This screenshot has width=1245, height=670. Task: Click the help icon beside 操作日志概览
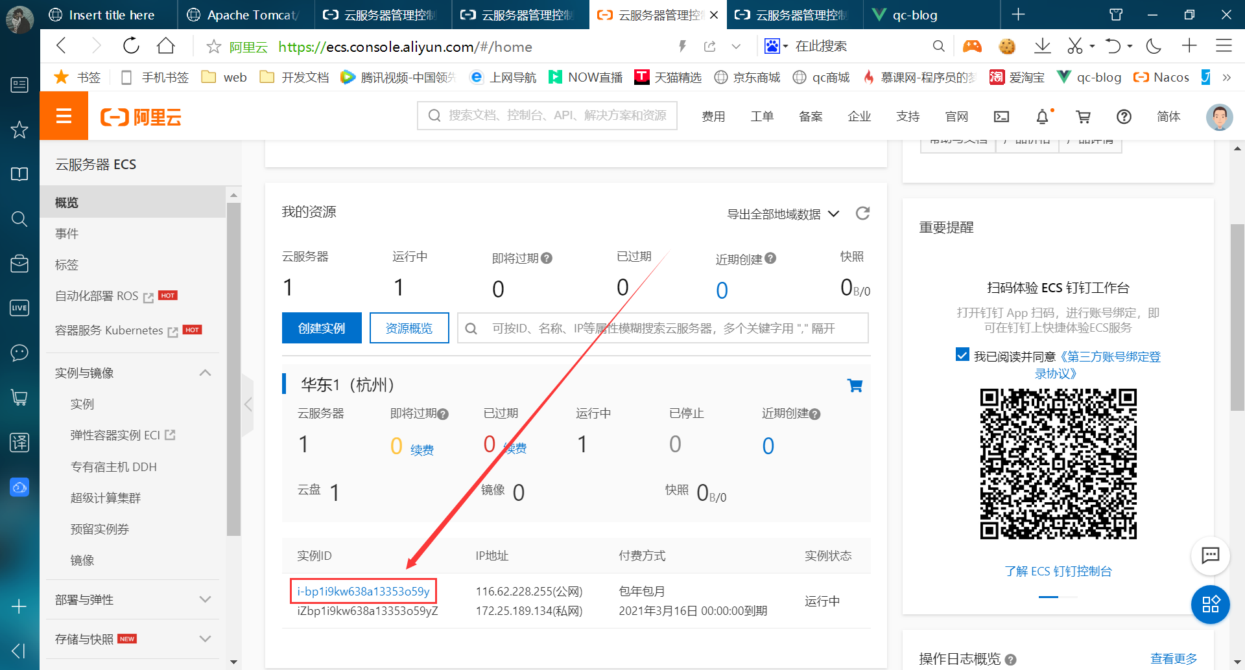(1010, 660)
